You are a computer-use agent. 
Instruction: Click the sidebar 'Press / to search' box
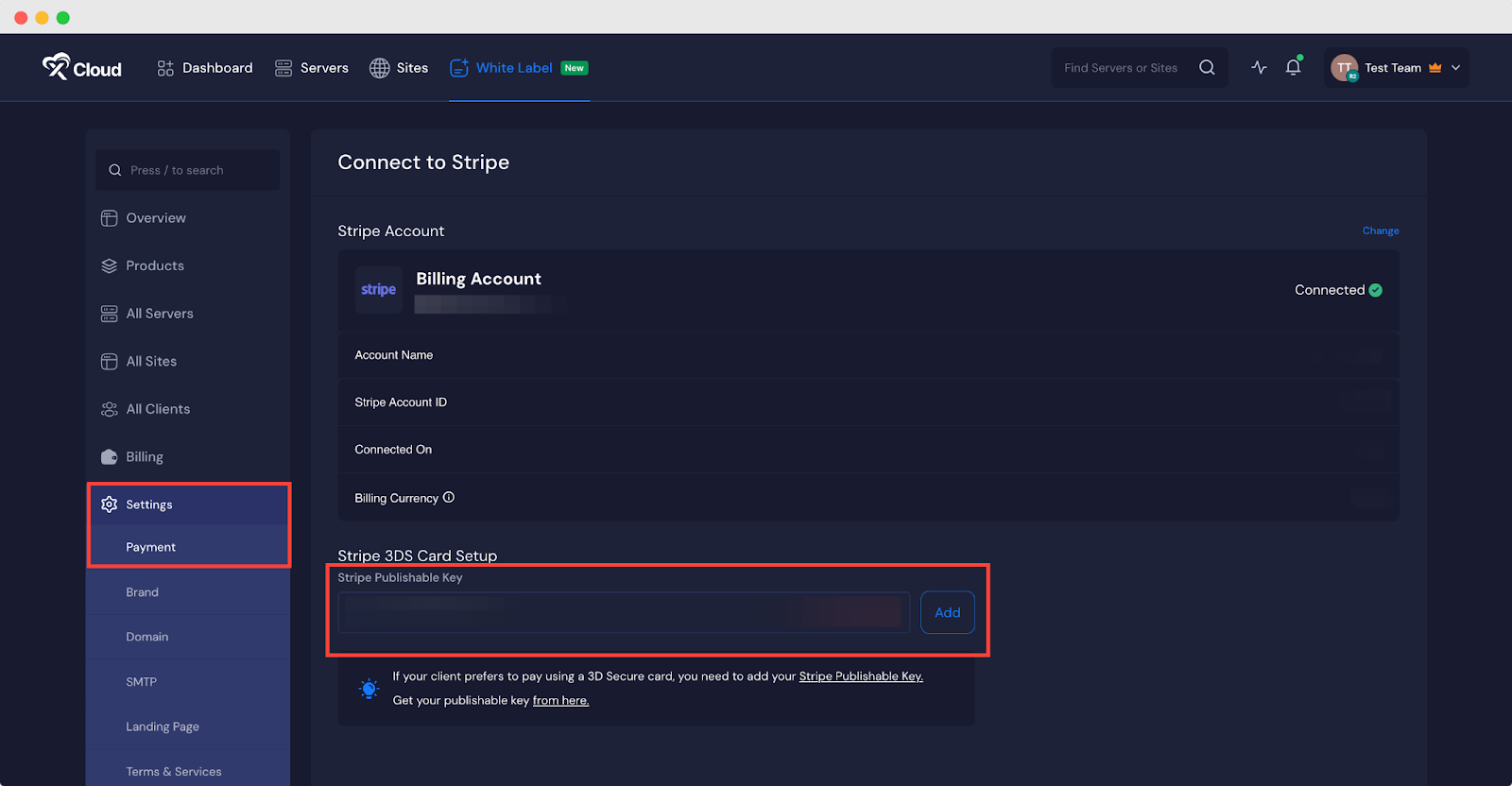point(187,170)
